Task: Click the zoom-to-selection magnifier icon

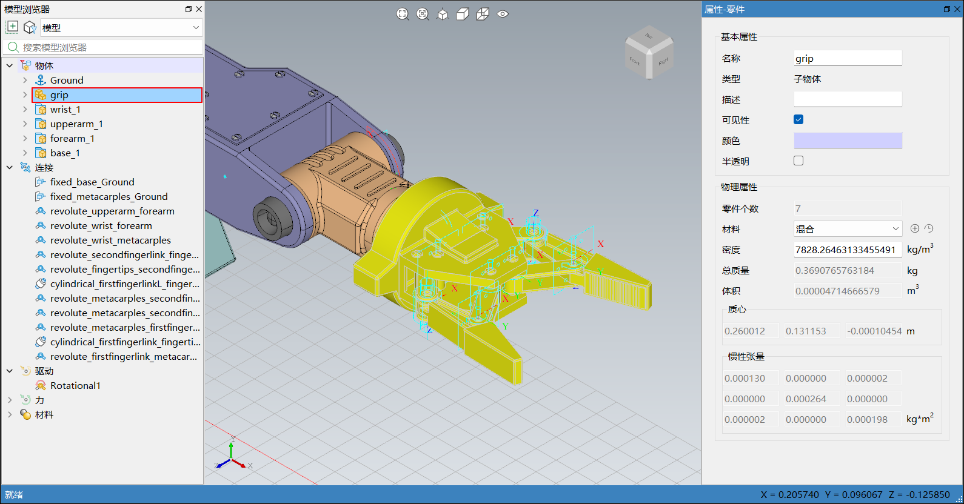Action: coord(423,14)
